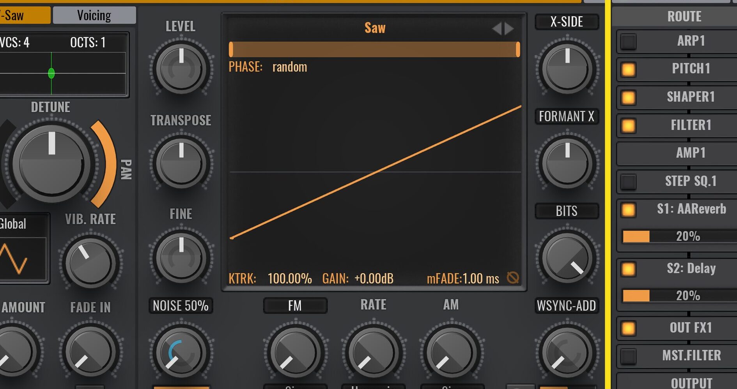Screen dimensions: 737x389
Task: Toggle the SHAPER1 route switch
Action: pyautogui.click(x=628, y=97)
